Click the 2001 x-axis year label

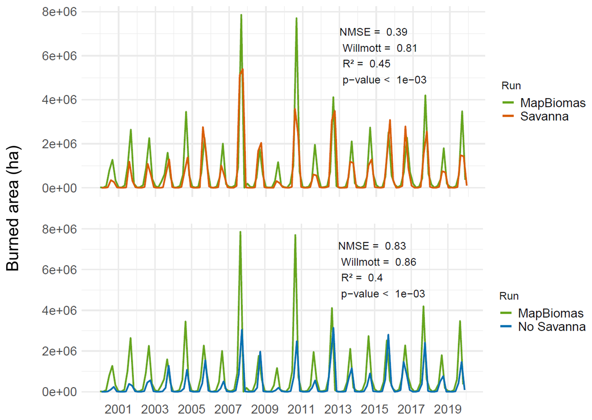[x=118, y=409]
